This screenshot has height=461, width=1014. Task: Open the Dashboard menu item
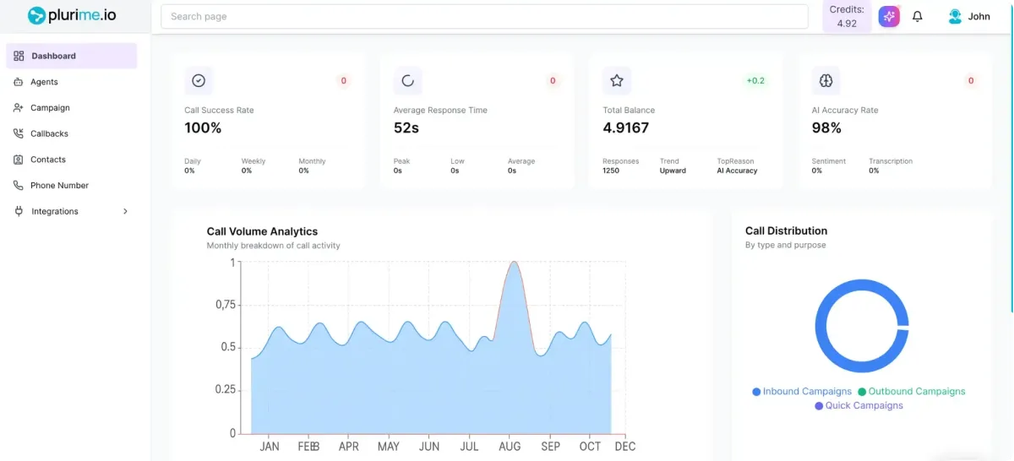coord(71,56)
